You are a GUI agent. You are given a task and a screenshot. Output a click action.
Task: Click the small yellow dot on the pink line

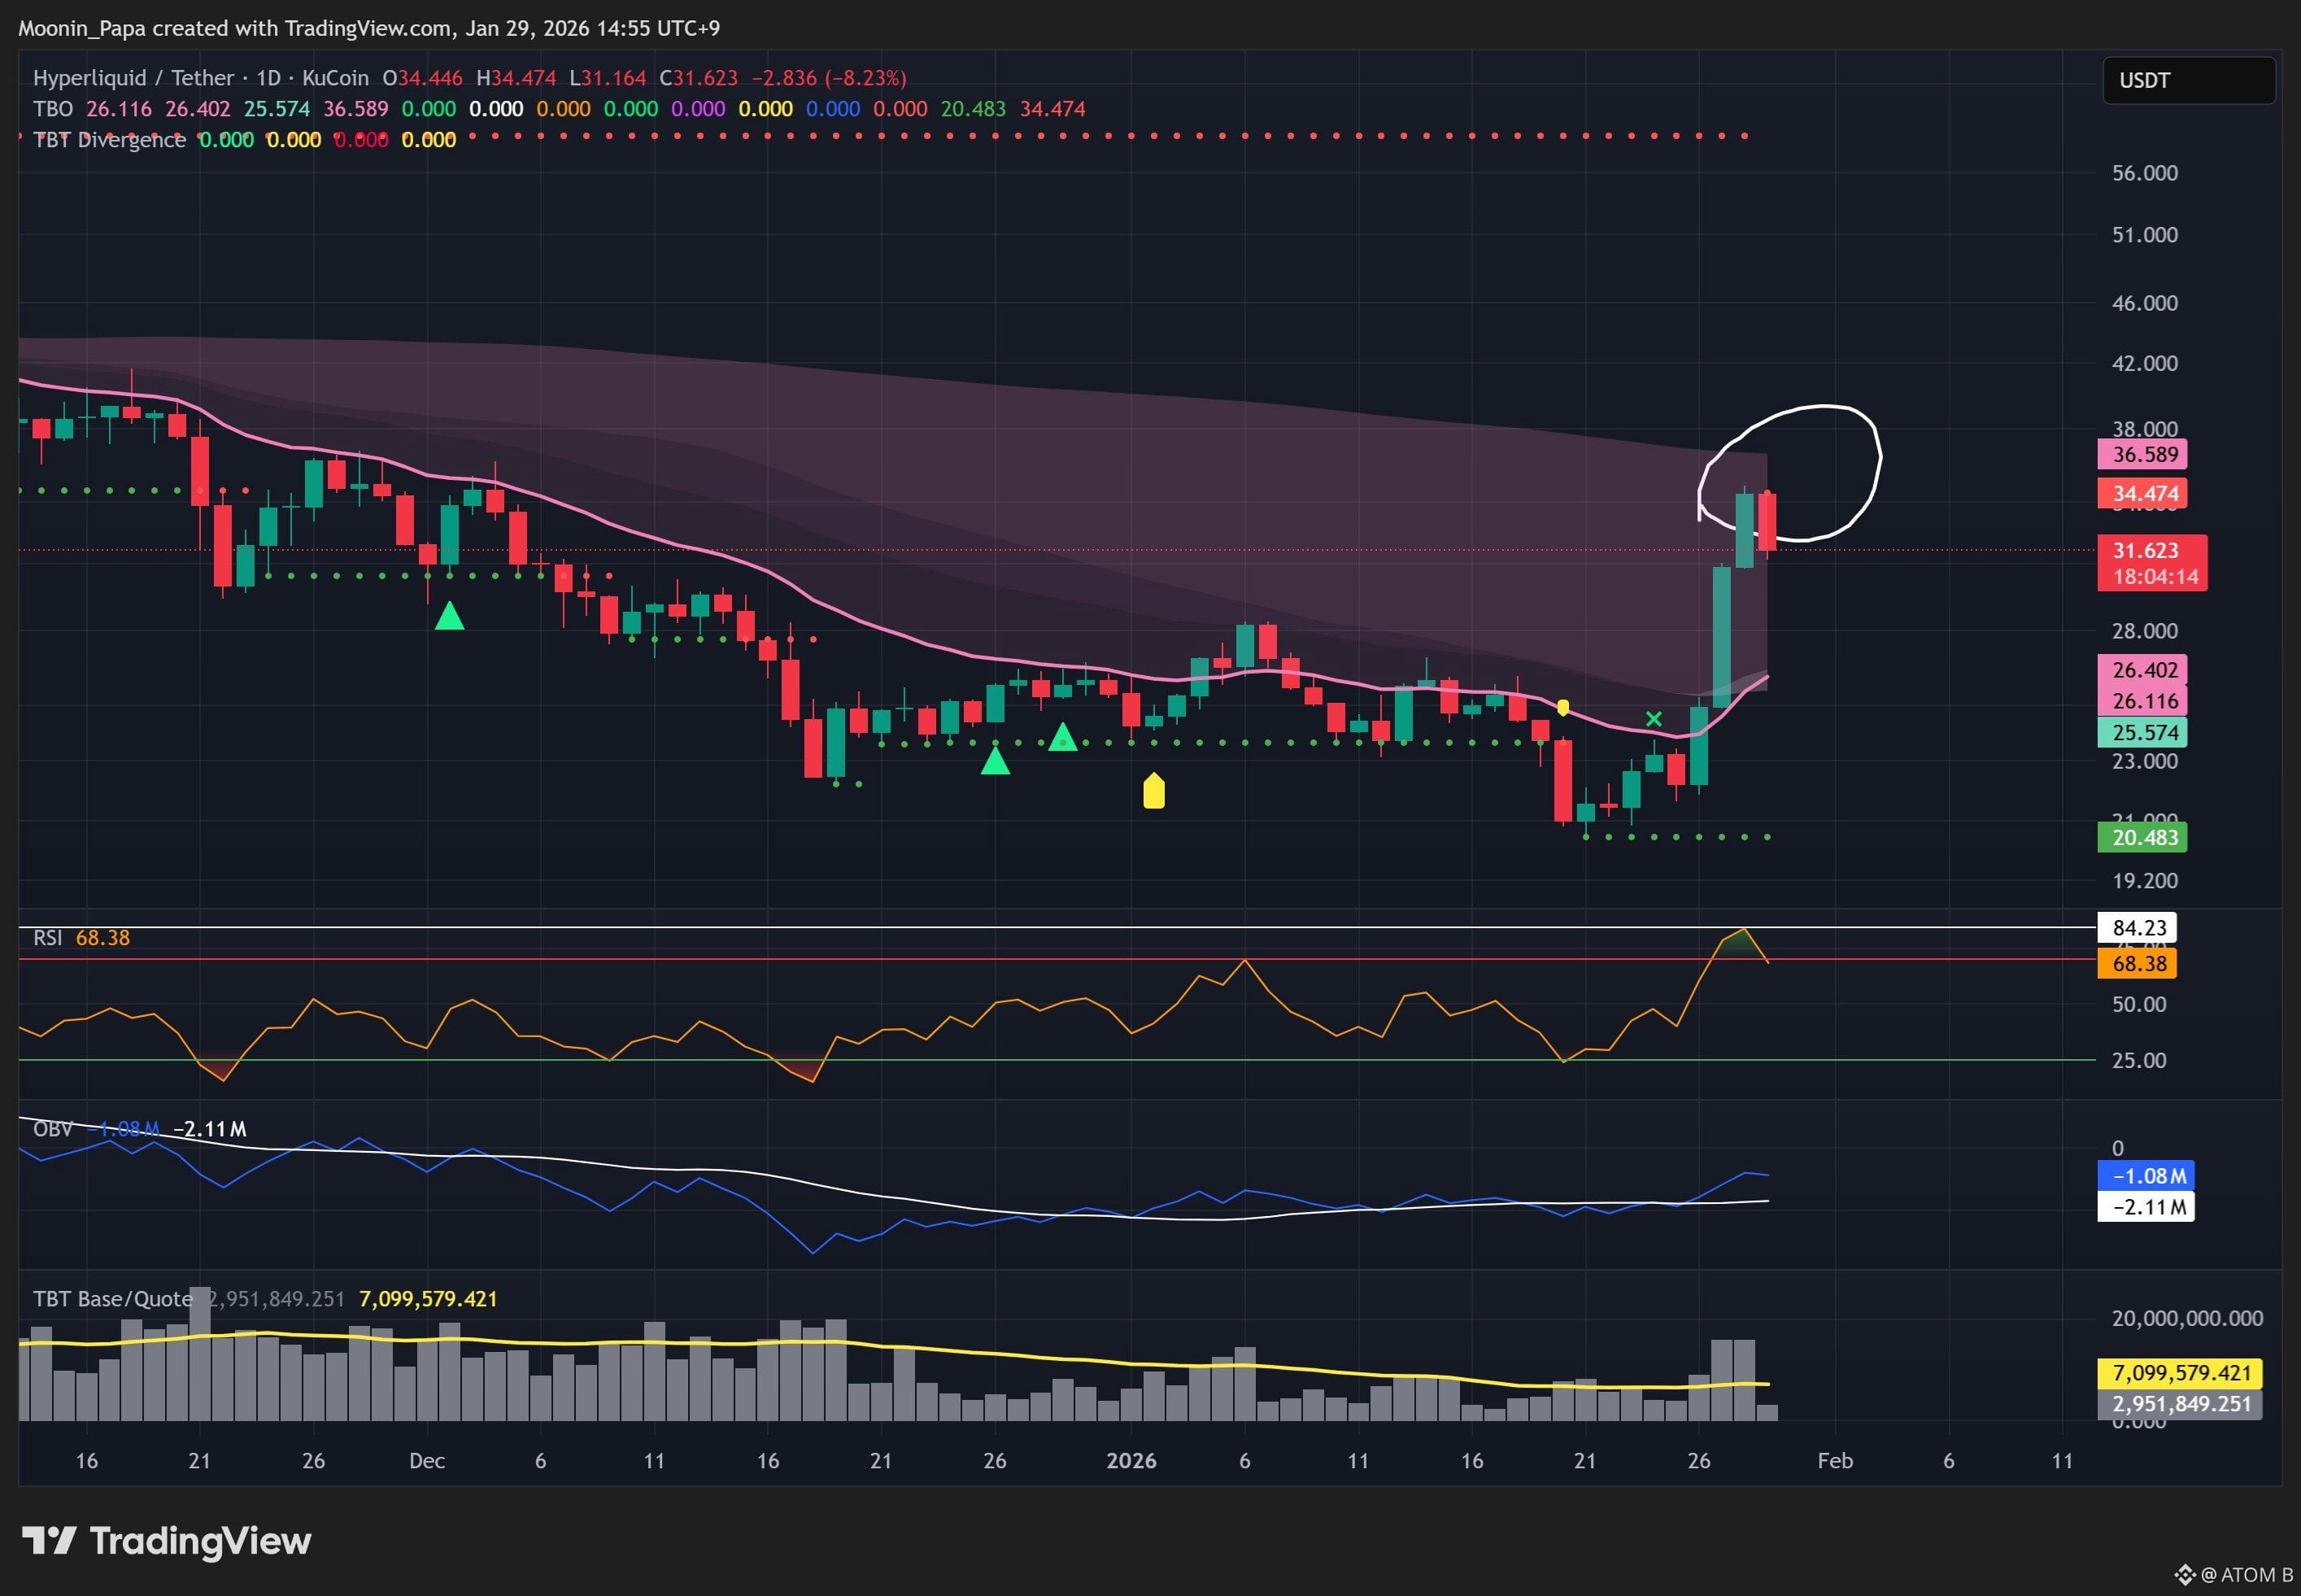[1563, 708]
